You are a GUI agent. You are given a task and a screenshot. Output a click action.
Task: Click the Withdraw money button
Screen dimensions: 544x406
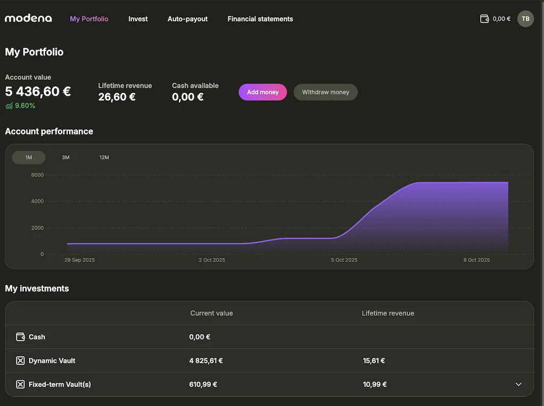[x=325, y=92]
